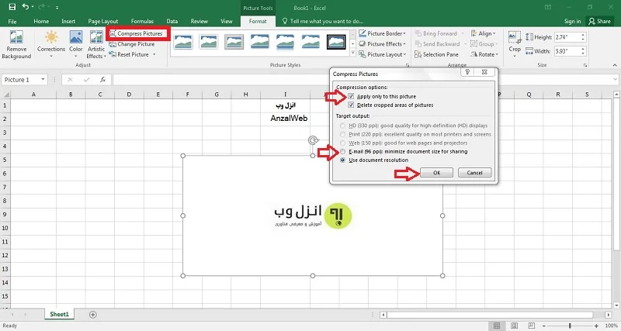Open the Name Box dropdown arrow
This screenshot has height=331, width=621.
coord(43,80)
